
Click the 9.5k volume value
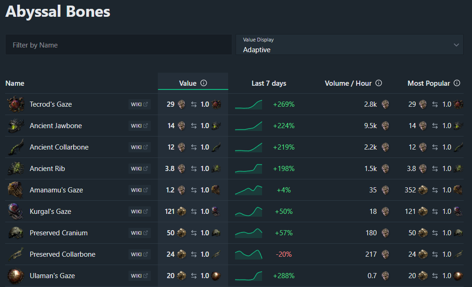[370, 126]
